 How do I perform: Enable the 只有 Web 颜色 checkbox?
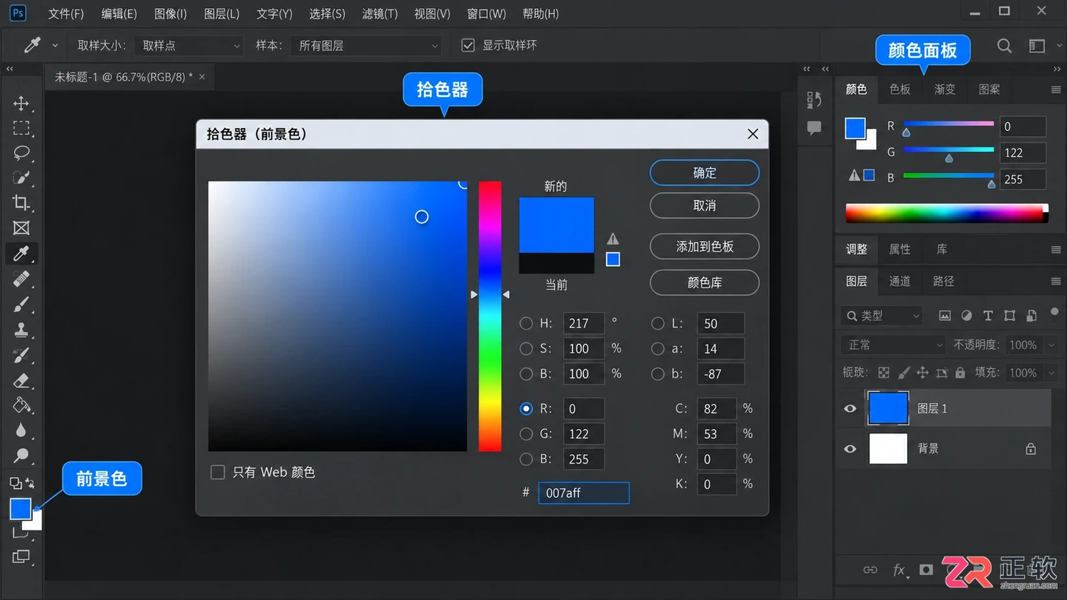(218, 472)
